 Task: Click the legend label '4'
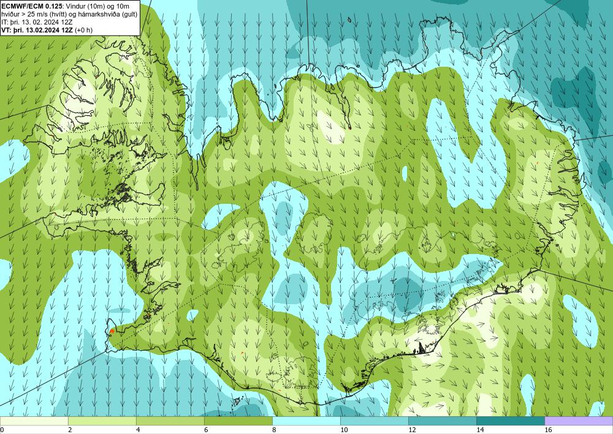click(138, 430)
